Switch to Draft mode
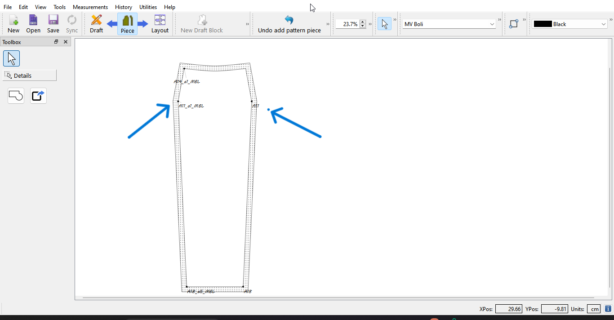Image resolution: width=614 pixels, height=320 pixels. point(96,24)
